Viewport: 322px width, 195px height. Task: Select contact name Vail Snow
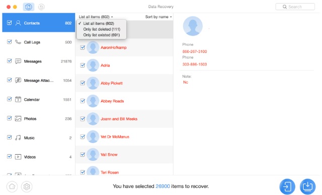[x=109, y=155]
